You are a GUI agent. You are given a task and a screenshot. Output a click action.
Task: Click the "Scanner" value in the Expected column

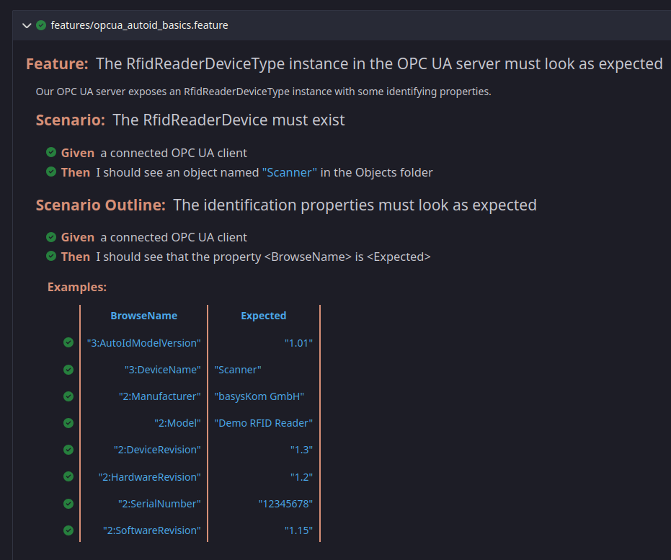pos(238,370)
